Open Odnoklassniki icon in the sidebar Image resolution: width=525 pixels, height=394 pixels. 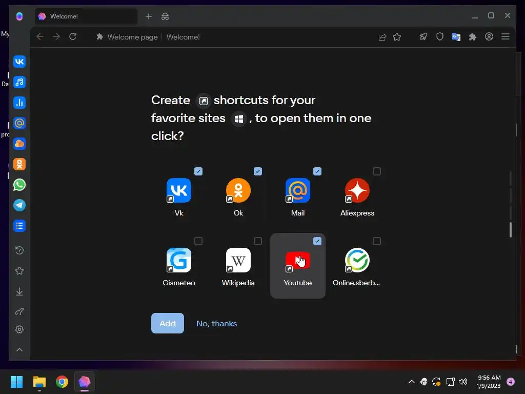click(x=19, y=164)
